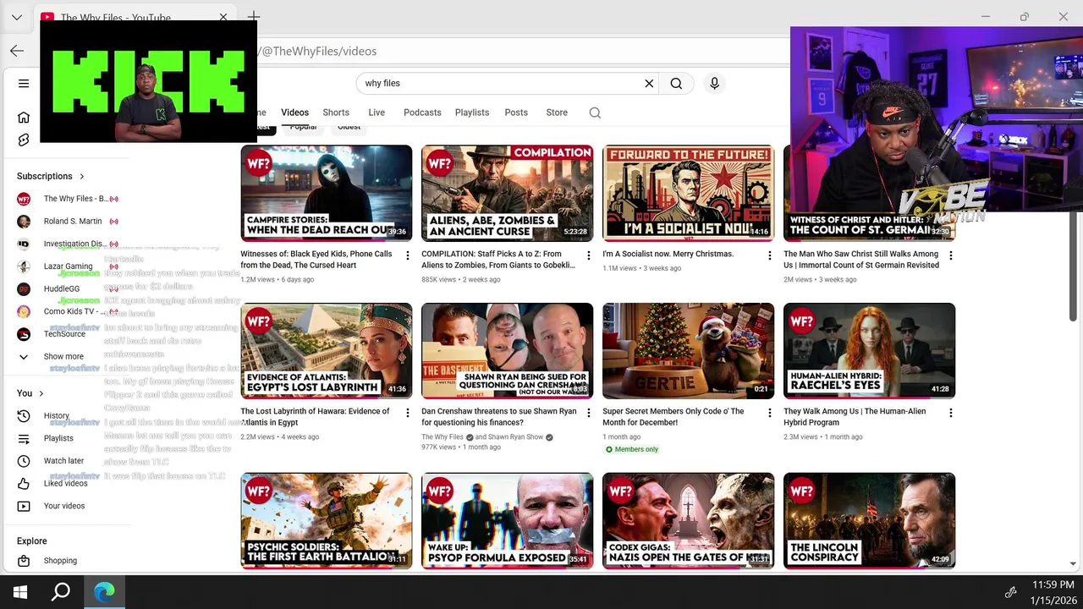The width and height of the screenshot is (1083, 609).
Task: Switch to the Live channel tab
Action: (377, 112)
